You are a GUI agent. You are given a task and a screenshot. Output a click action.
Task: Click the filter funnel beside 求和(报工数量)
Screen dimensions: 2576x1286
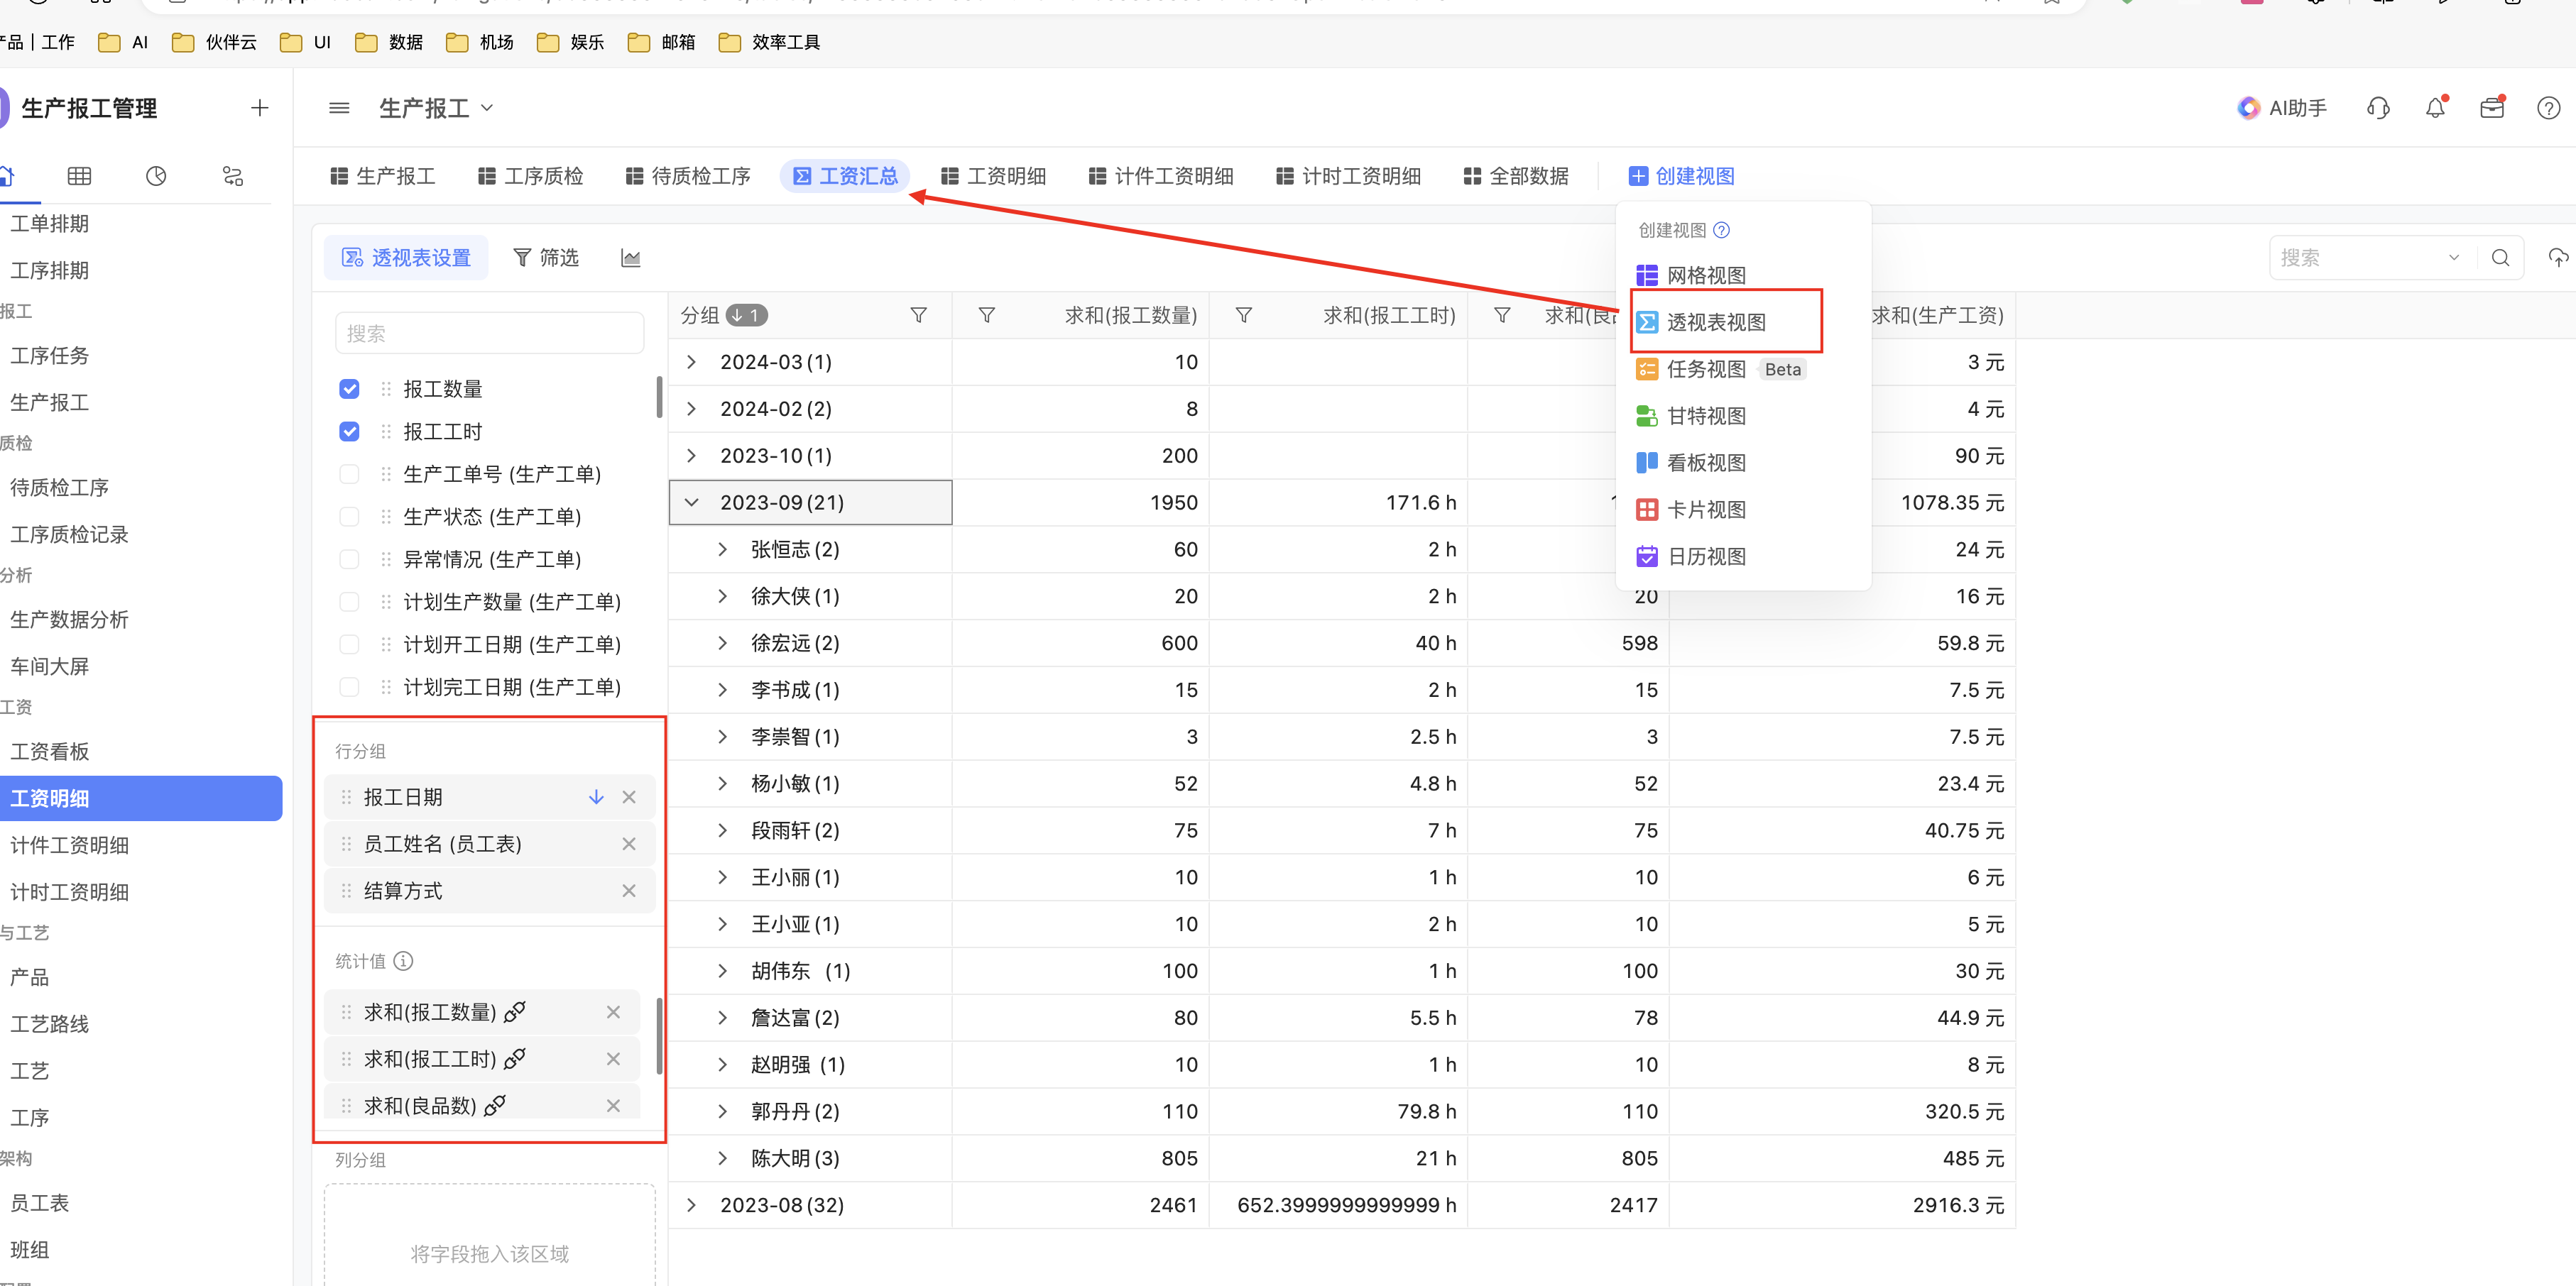986,316
